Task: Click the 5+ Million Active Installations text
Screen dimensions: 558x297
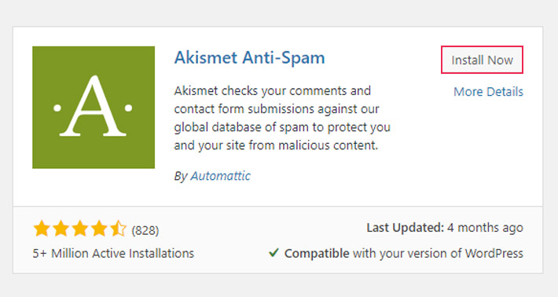Action: pyautogui.click(x=113, y=253)
